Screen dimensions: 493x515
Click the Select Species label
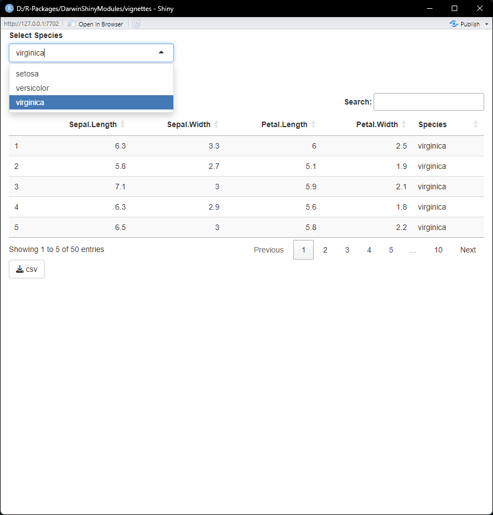(36, 35)
